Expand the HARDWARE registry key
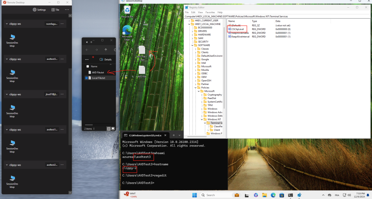372x199 pixels. coord(193,34)
